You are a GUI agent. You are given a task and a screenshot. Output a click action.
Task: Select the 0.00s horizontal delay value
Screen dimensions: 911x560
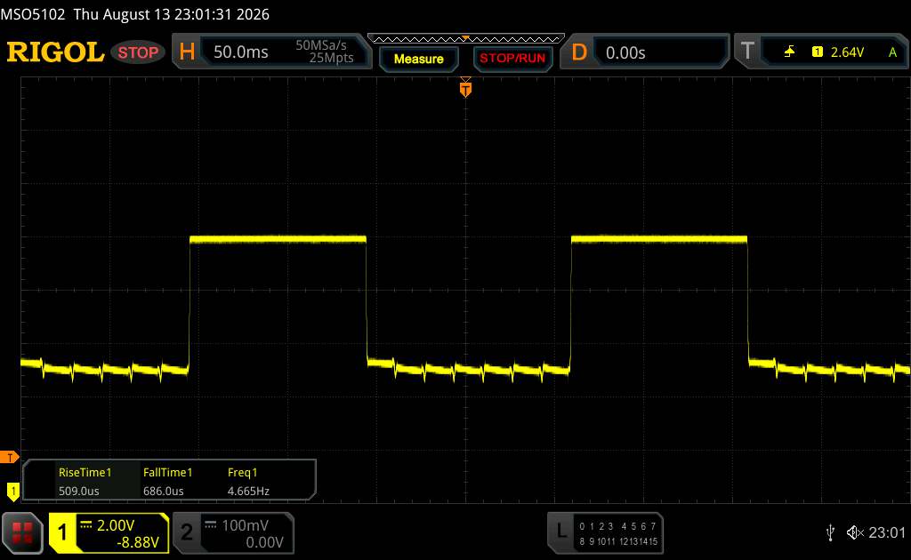click(x=625, y=52)
